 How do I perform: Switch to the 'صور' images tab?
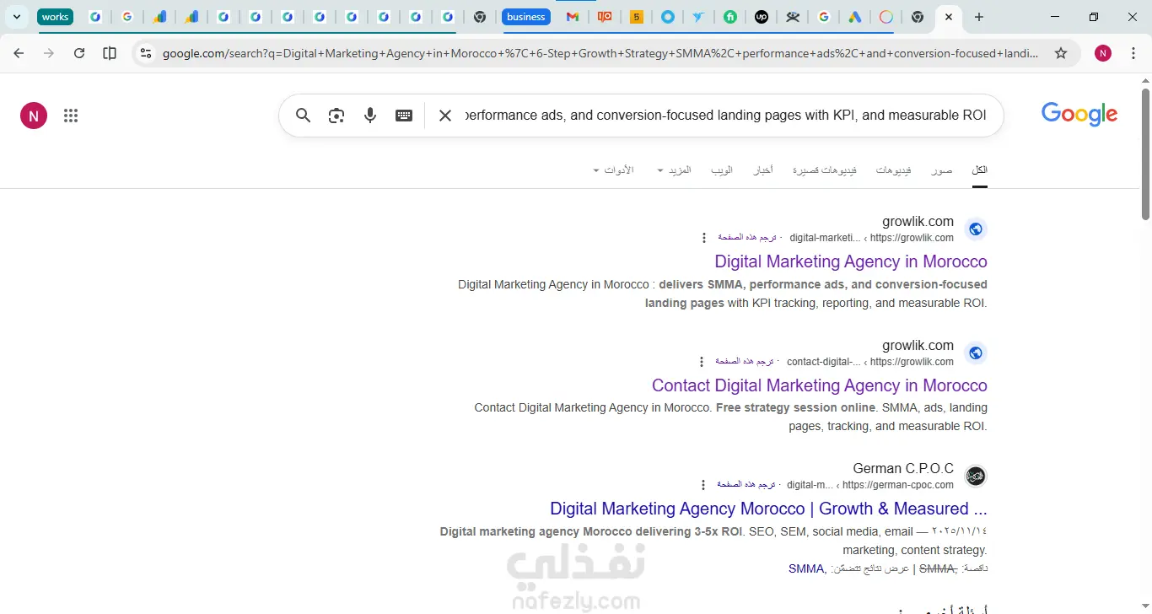tap(942, 170)
